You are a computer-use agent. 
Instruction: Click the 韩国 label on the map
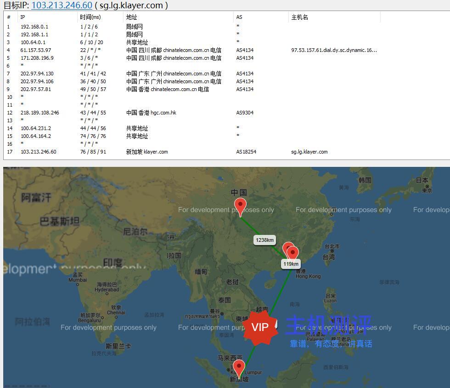tap(365, 180)
